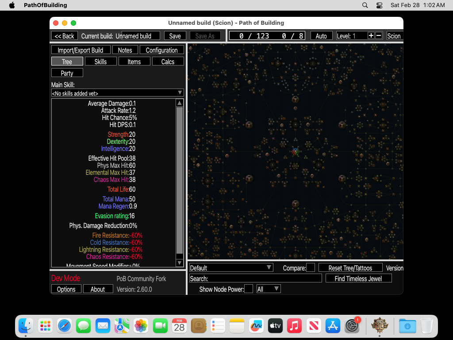The width and height of the screenshot is (453, 340).
Task: Click the Fire Resistance:-60% stat
Action: pyautogui.click(x=117, y=236)
